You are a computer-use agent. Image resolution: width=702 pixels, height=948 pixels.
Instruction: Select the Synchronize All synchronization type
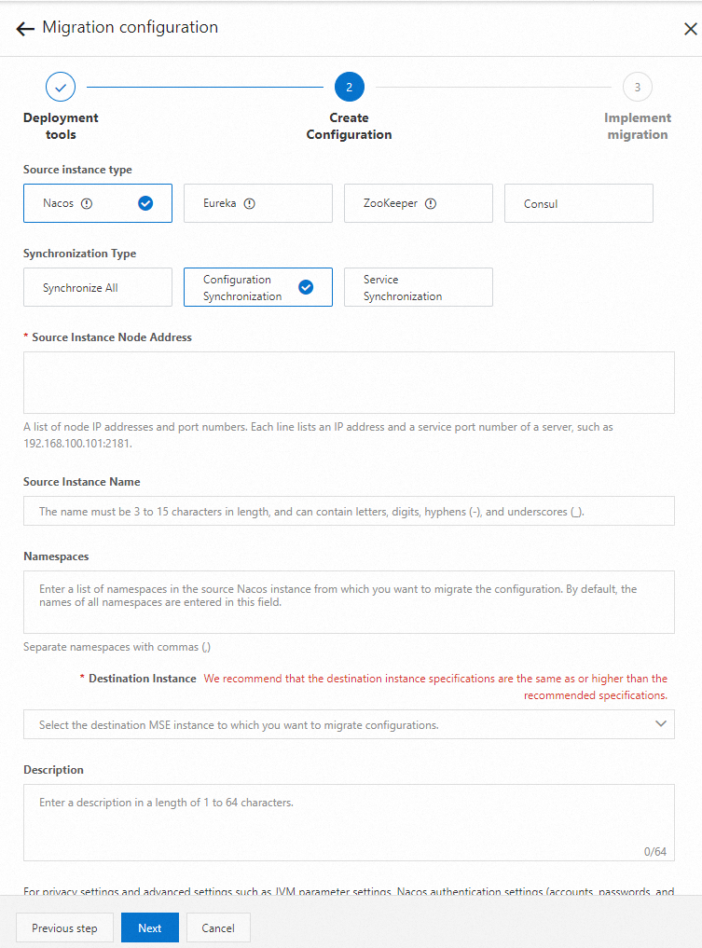97,287
